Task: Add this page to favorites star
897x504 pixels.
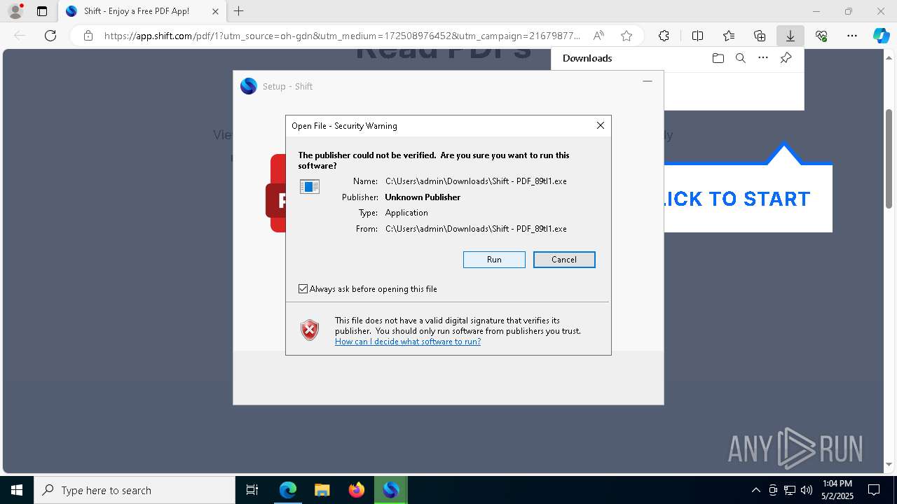Action: (x=626, y=36)
